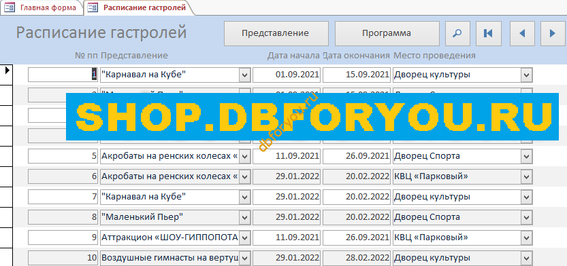Expand Место проведения dropdown in row 5

click(527, 157)
